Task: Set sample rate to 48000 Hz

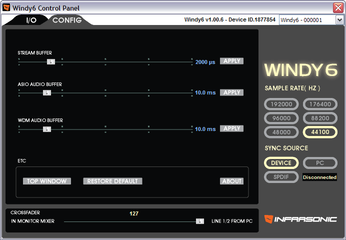Action: [x=281, y=132]
